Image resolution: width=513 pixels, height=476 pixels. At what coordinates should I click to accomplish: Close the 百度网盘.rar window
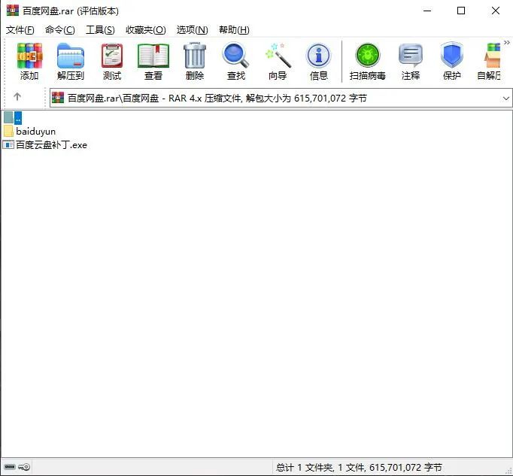point(496,11)
